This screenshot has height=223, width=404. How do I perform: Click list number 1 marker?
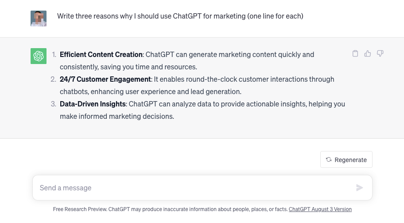[54, 54]
